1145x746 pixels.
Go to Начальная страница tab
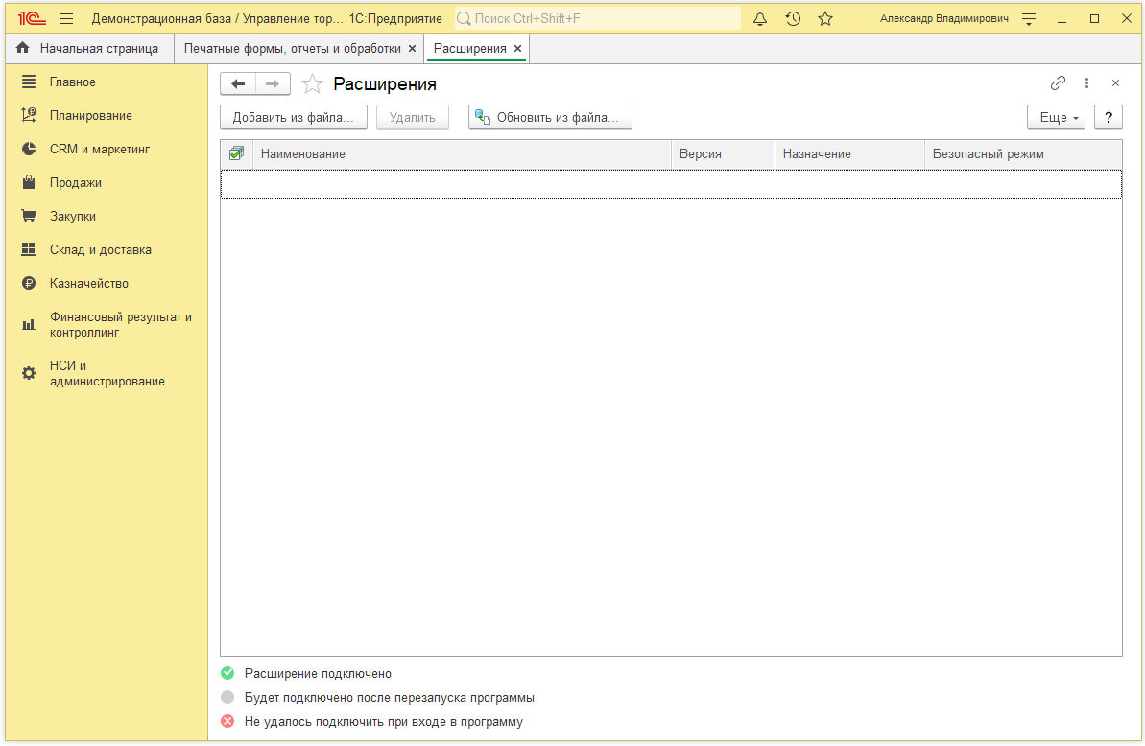[x=98, y=48]
